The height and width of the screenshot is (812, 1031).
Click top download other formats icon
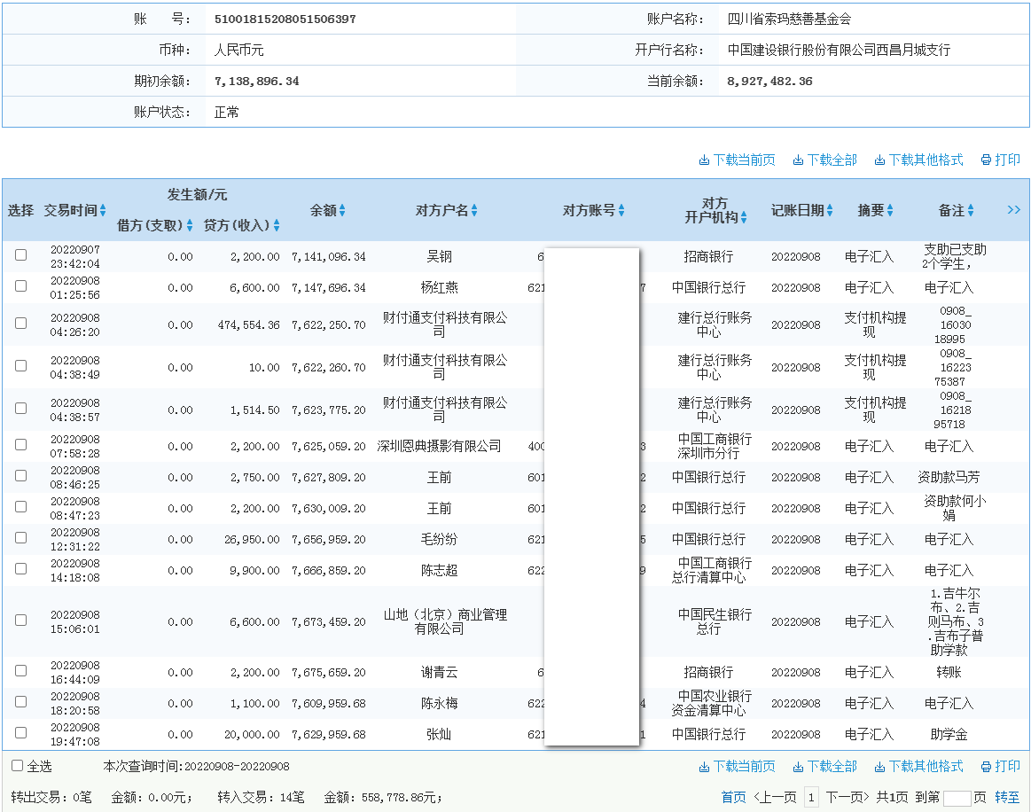point(879,160)
